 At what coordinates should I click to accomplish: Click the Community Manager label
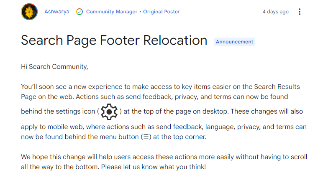pyautogui.click(x=112, y=12)
